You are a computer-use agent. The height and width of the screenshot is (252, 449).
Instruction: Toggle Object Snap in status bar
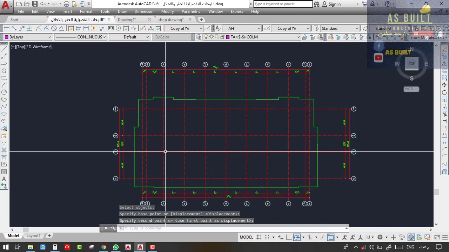point(331,237)
